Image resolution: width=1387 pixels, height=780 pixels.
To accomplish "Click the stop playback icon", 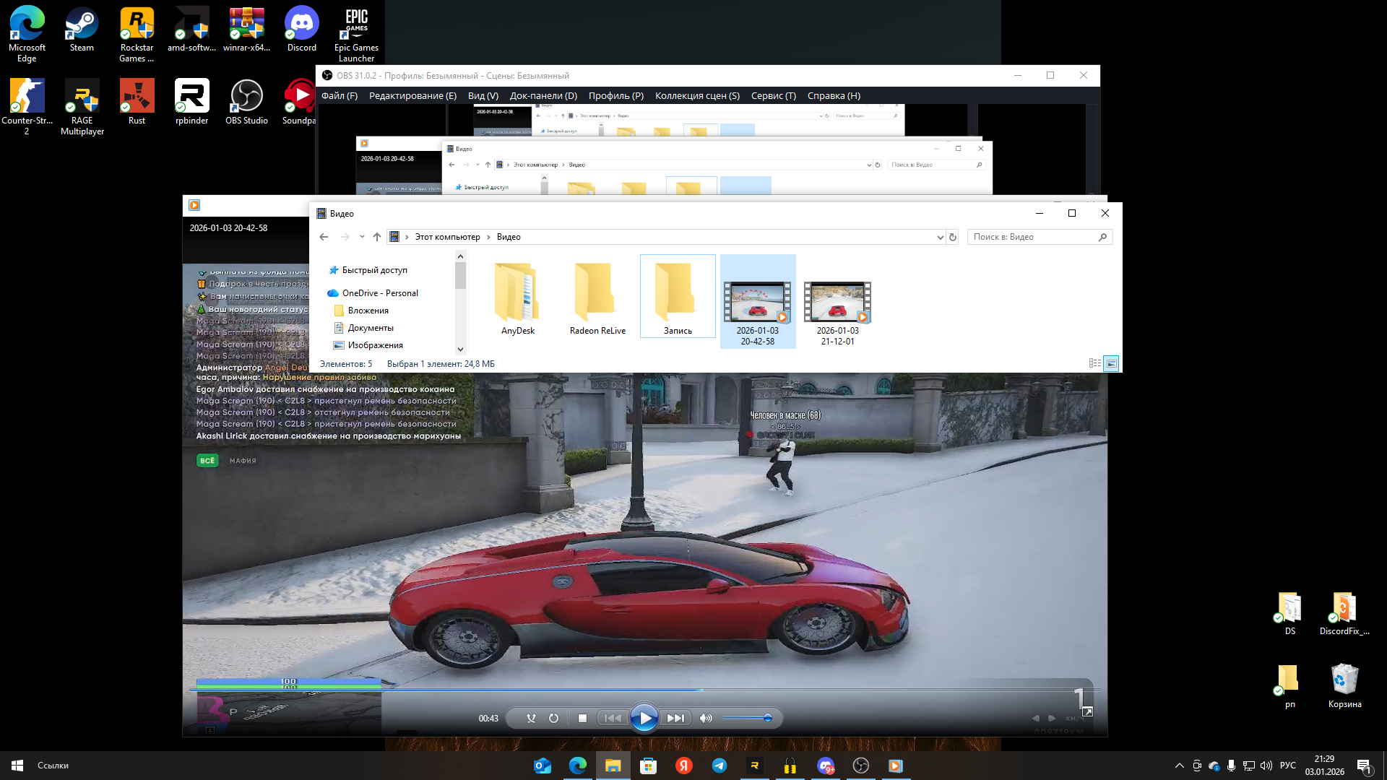I will pyautogui.click(x=582, y=718).
